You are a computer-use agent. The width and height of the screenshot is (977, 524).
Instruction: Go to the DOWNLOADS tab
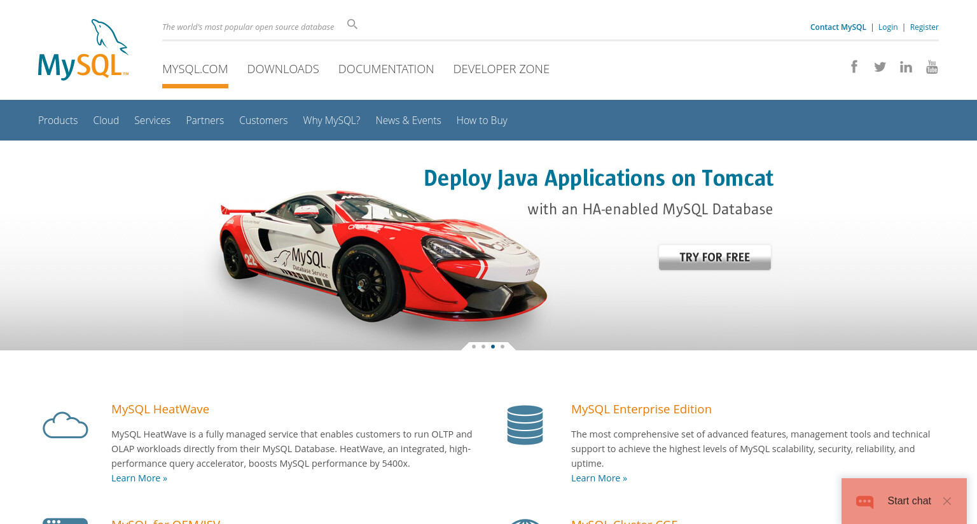[x=283, y=69]
